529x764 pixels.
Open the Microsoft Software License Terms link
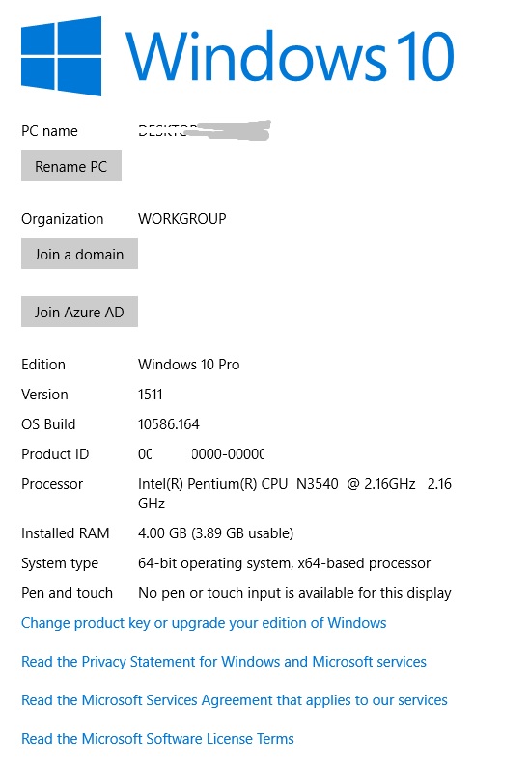pyautogui.click(x=157, y=739)
